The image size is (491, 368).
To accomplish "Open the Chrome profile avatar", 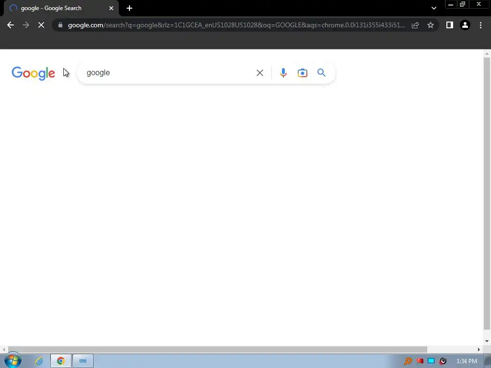I will click(465, 25).
